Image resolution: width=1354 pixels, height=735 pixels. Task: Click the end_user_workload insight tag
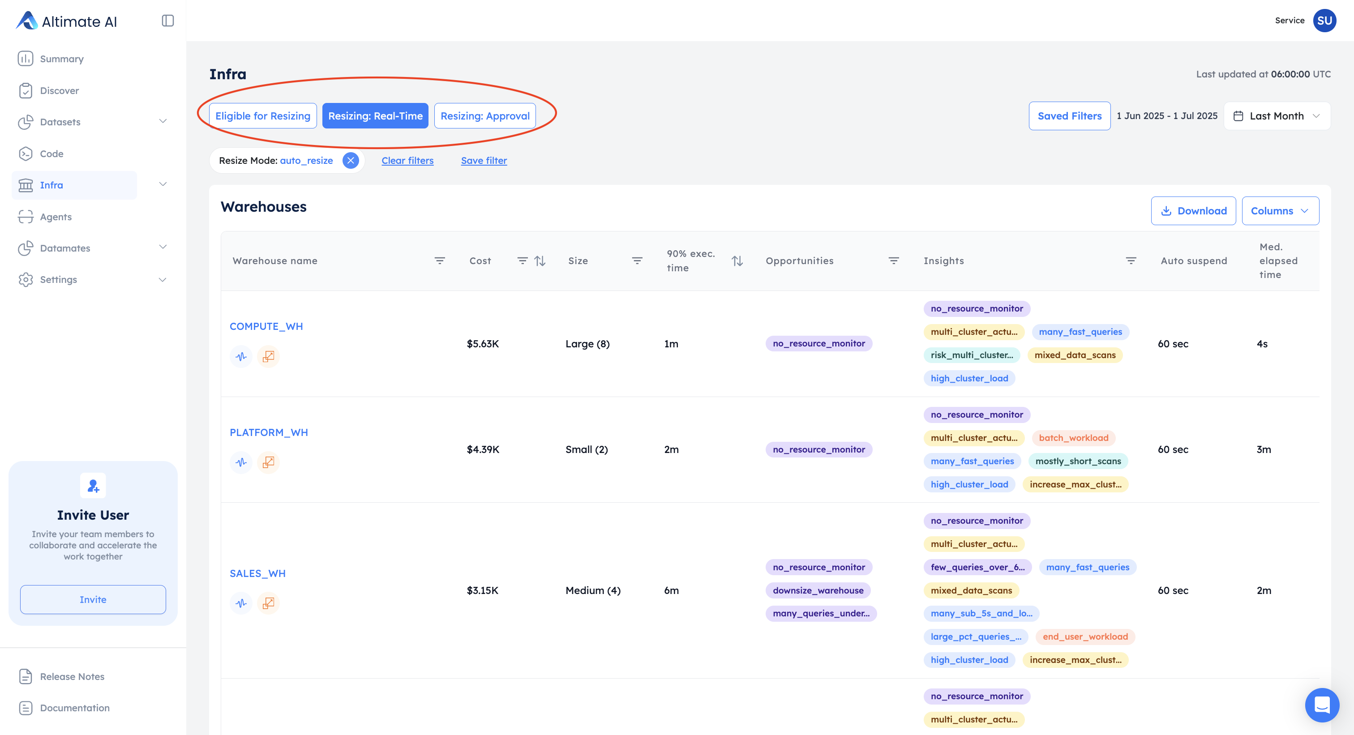[1085, 636]
